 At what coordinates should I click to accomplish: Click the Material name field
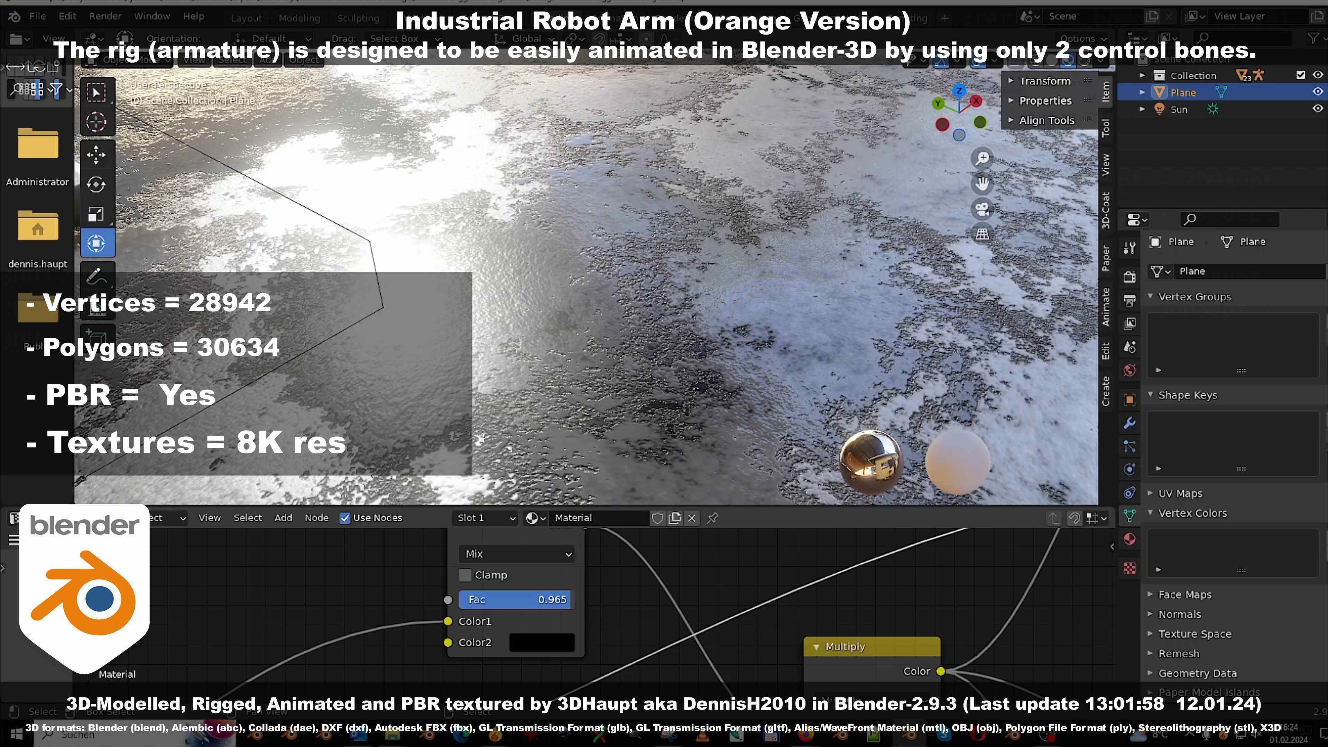tap(600, 518)
